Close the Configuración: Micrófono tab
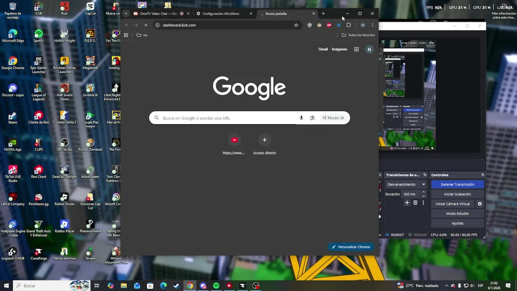517x291 pixels. point(251,14)
